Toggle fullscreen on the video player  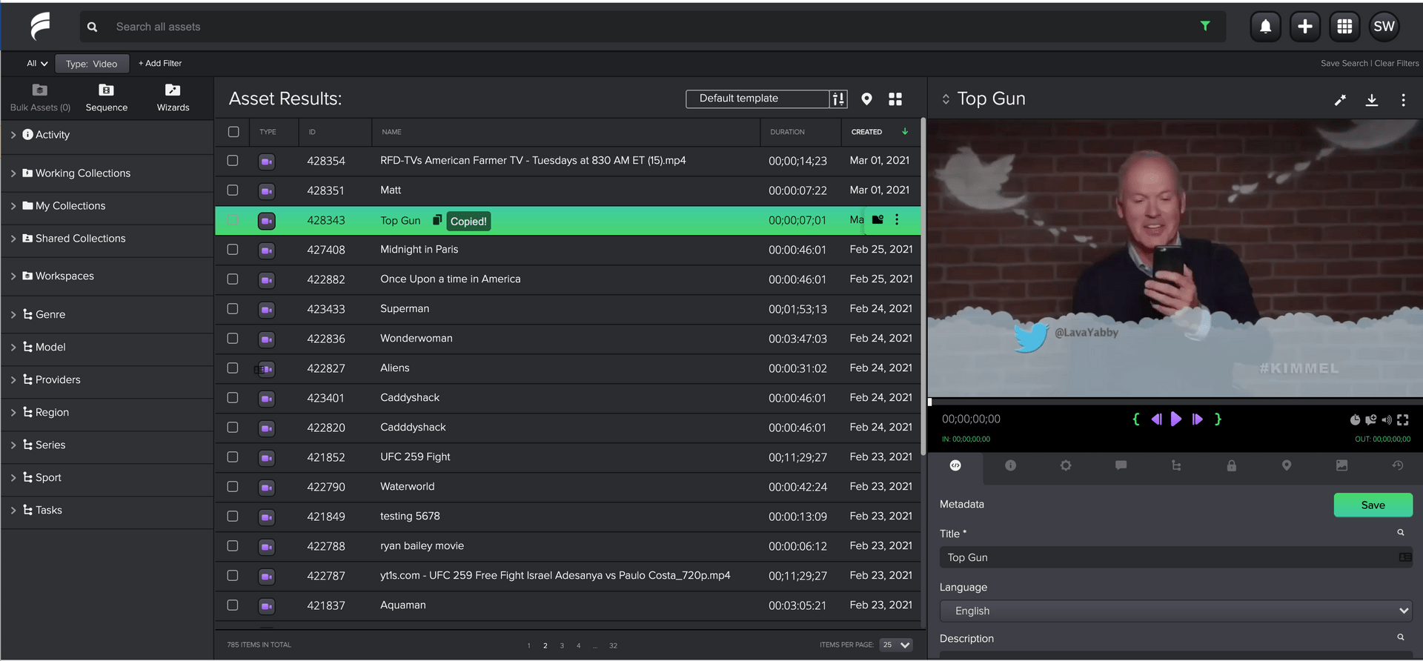pyautogui.click(x=1403, y=420)
